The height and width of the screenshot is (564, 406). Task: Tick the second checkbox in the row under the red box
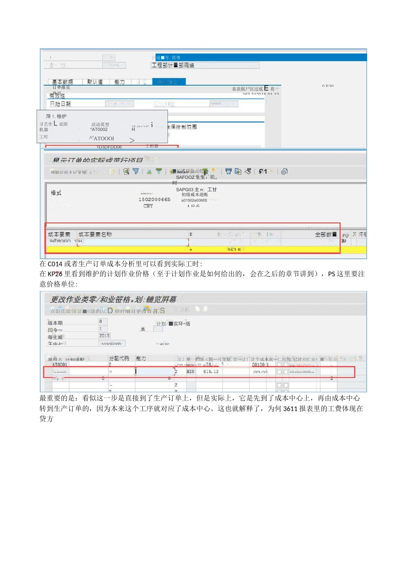pyautogui.click(x=286, y=385)
